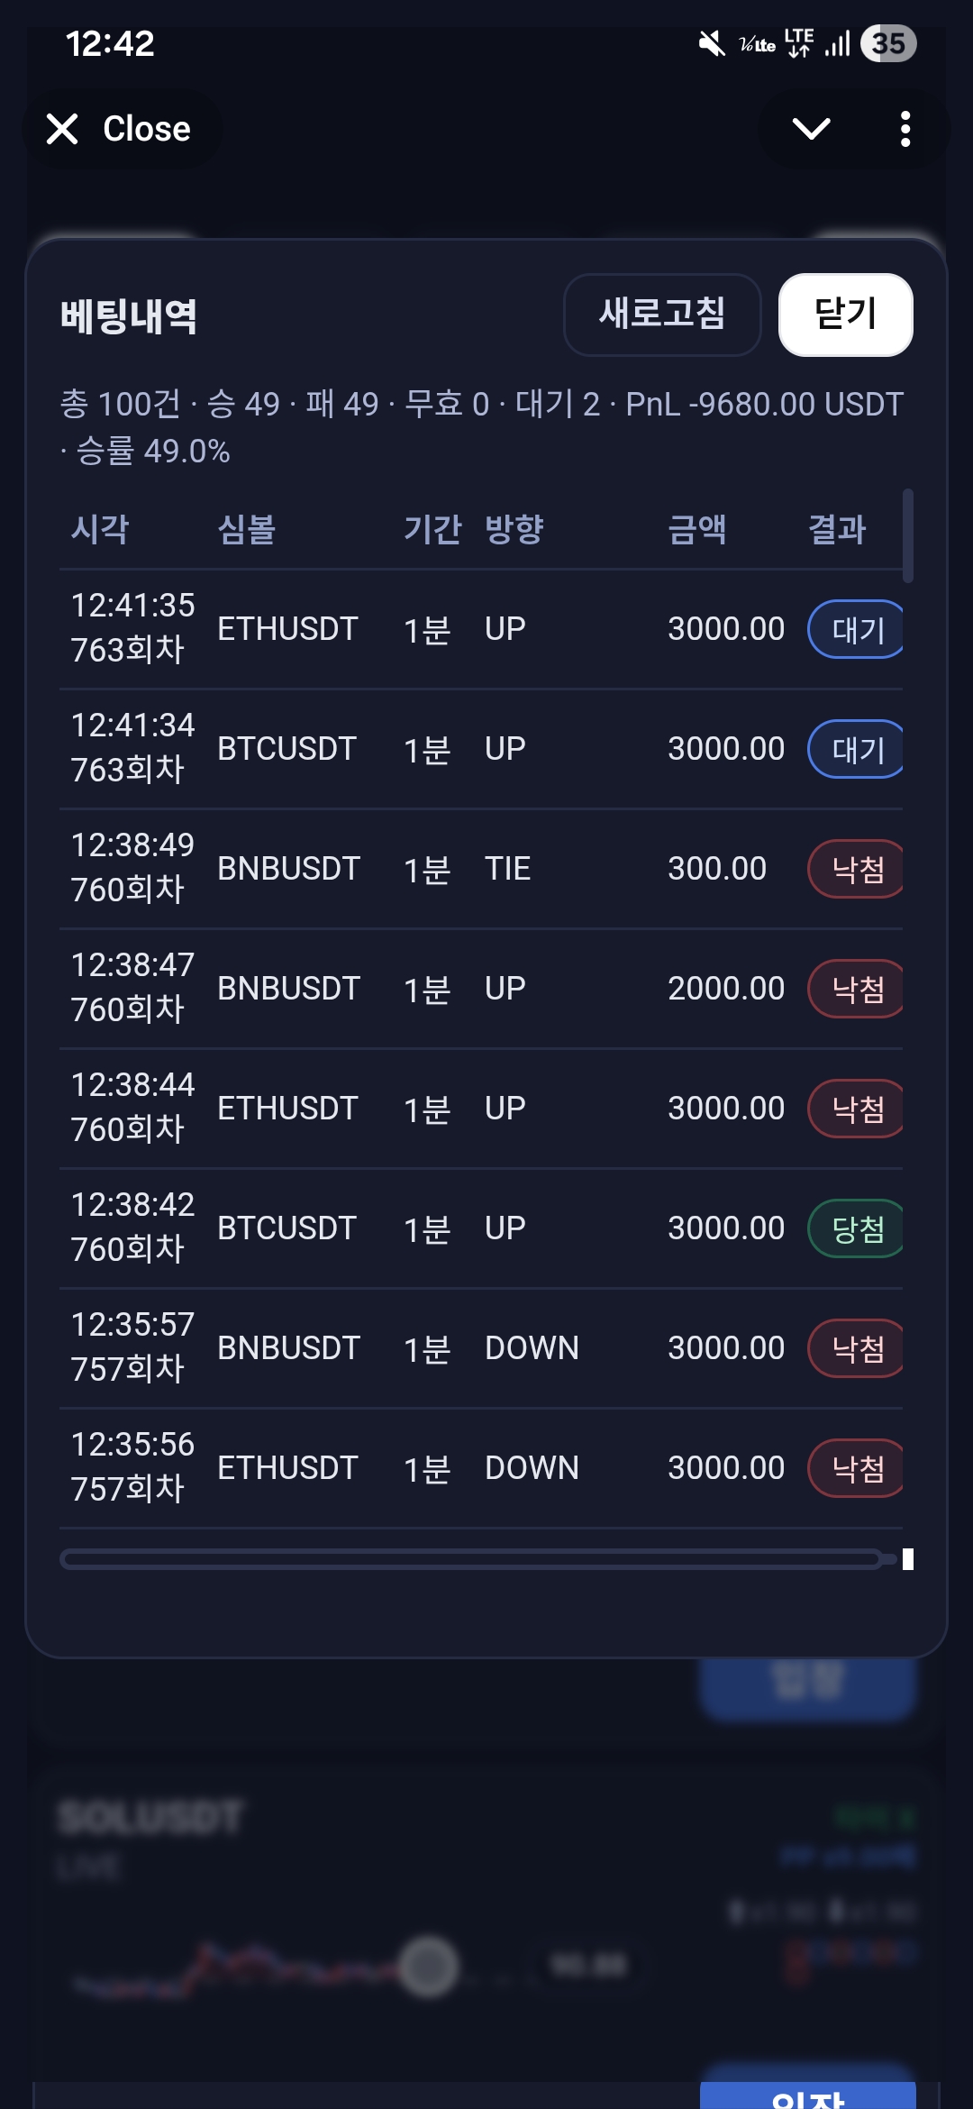Screen dimensions: 973x2109
Task: Tap the green 당첨 result badge
Action: pyautogui.click(x=856, y=1228)
